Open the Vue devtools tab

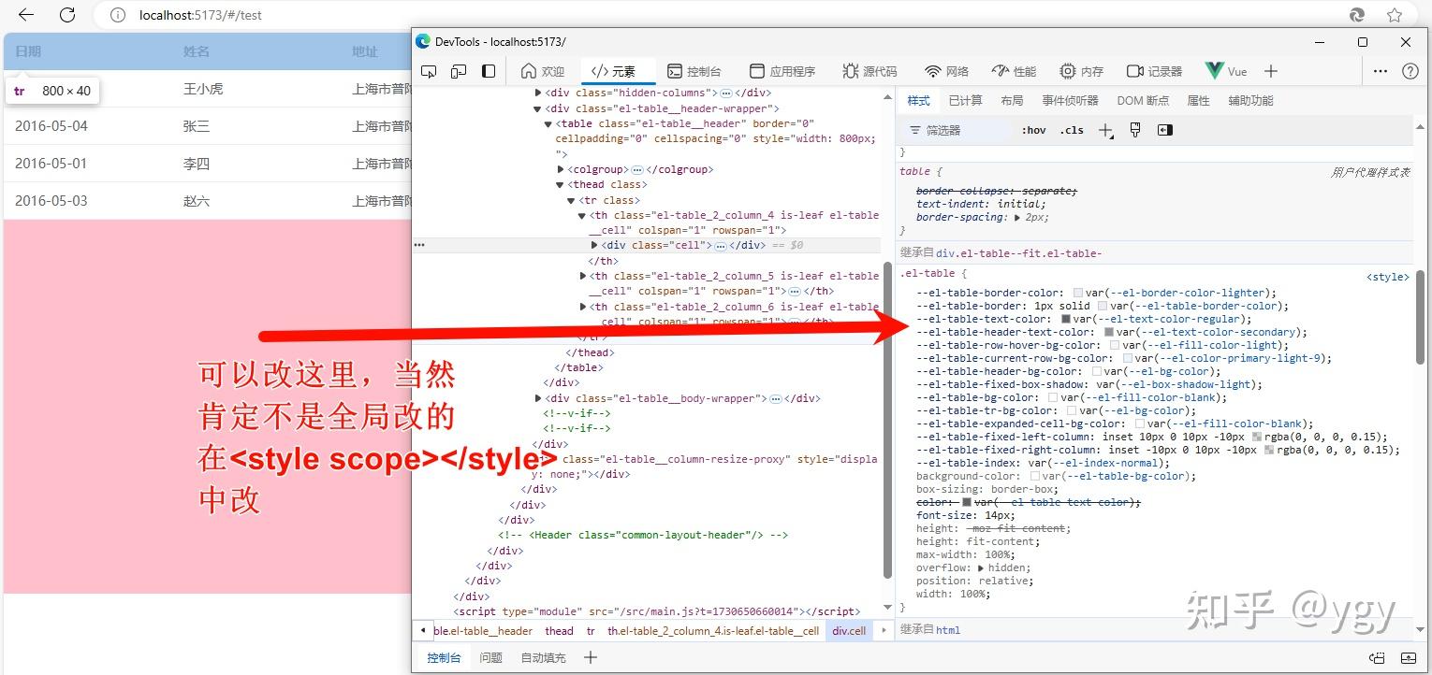[1227, 71]
